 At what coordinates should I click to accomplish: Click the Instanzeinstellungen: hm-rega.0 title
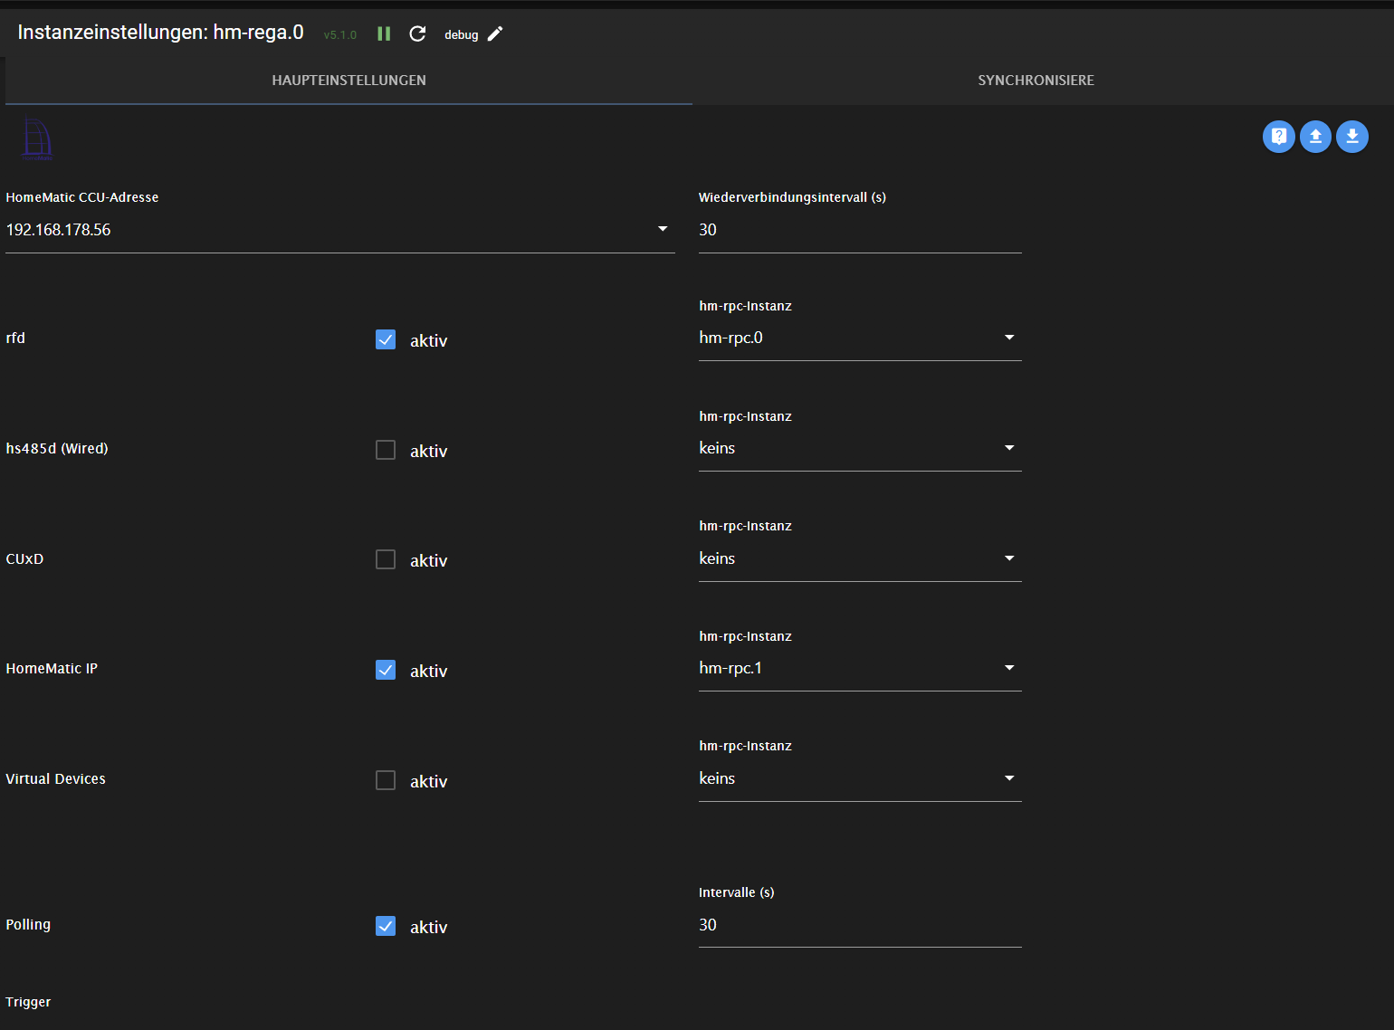click(160, 33)
